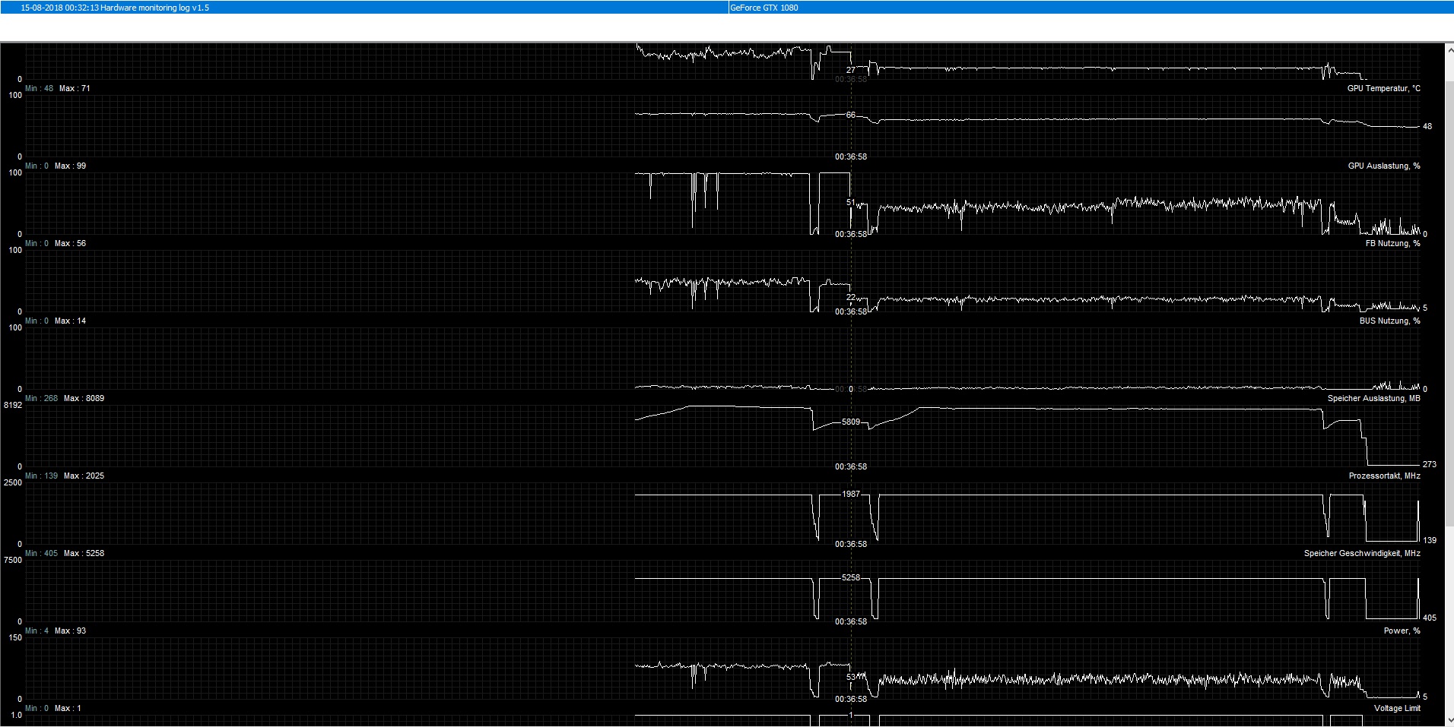Select the GPU Temperatur, °C graph label
Image resolution: width=1454 pixels, height=727 pixels.
point(1383,88)
